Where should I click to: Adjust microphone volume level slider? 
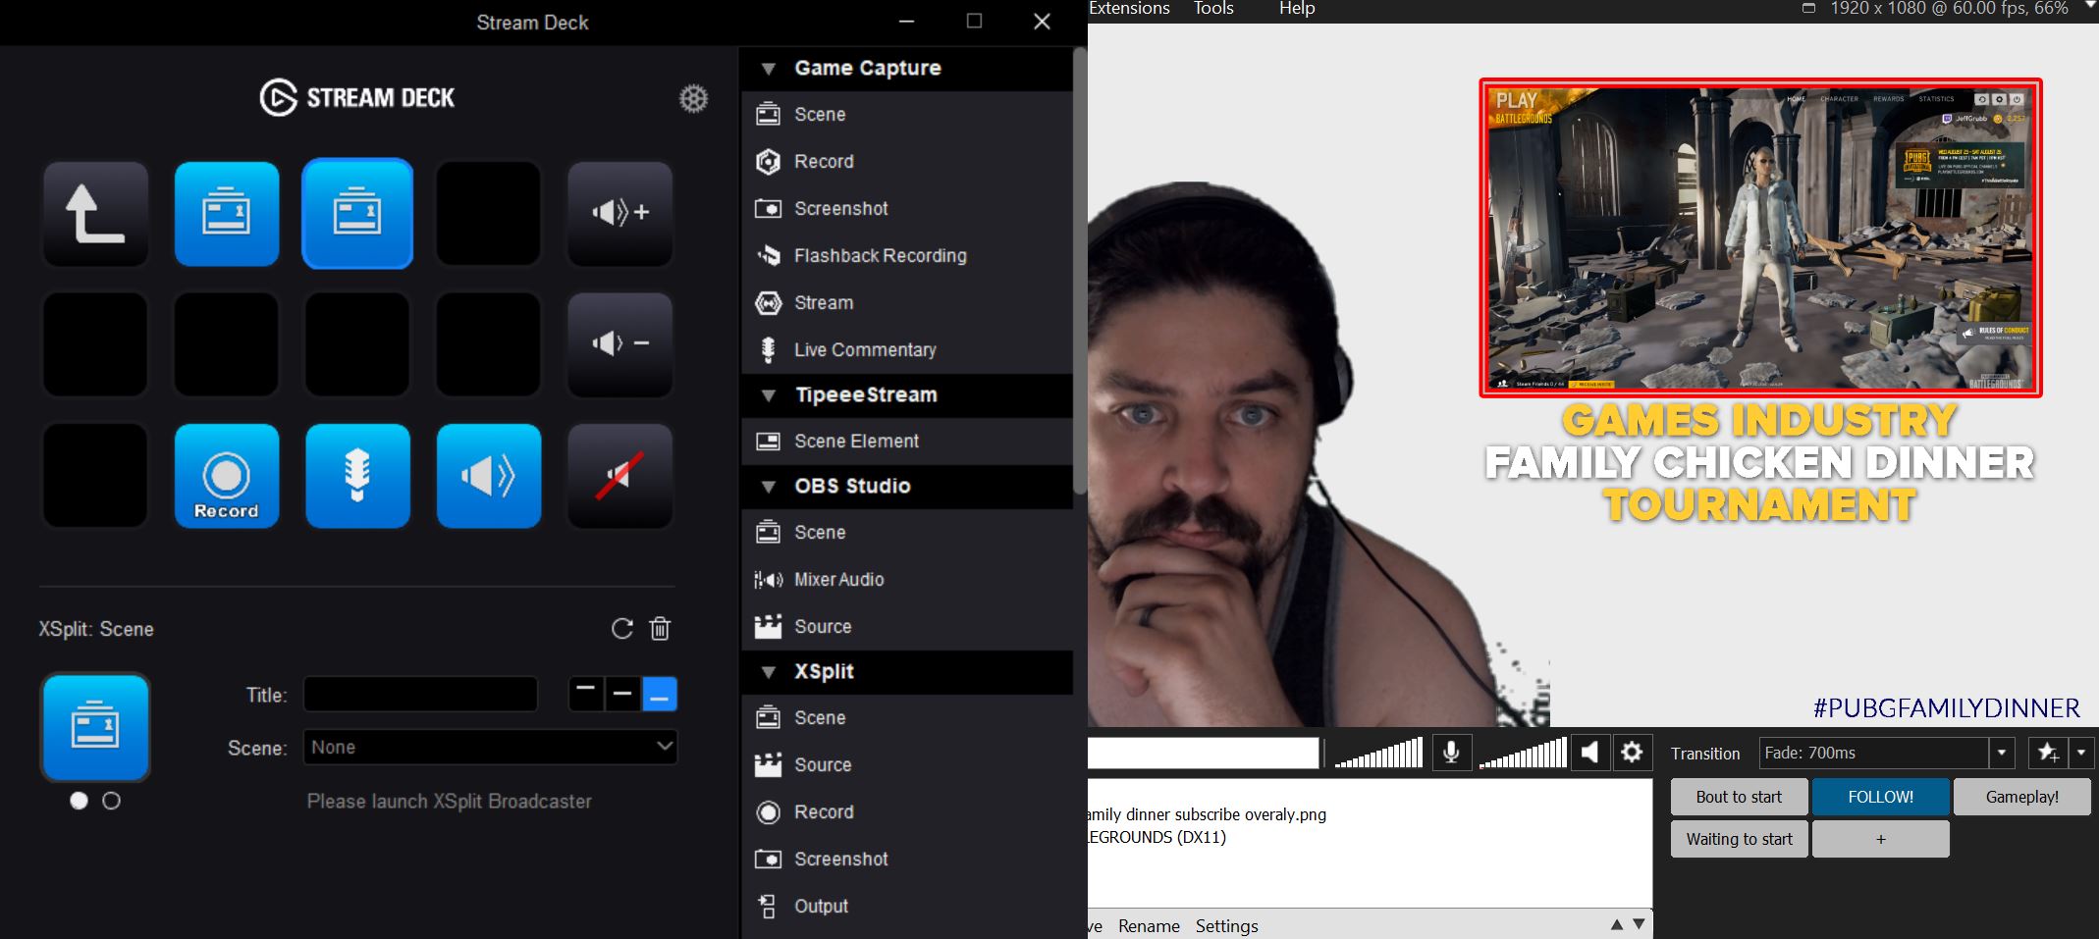pyautogui.click(x=1378, y=754)
